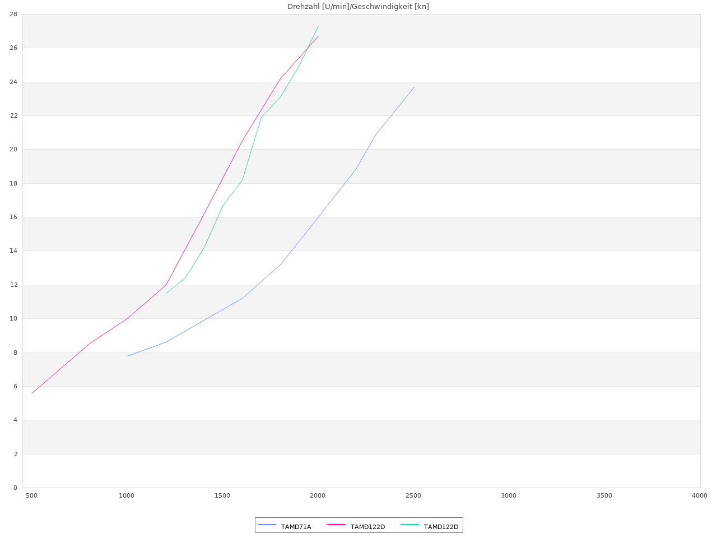Click the y-axis label 8

pos(16,353)
